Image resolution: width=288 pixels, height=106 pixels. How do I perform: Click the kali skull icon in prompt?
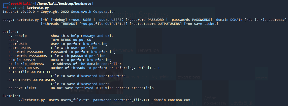21,4
